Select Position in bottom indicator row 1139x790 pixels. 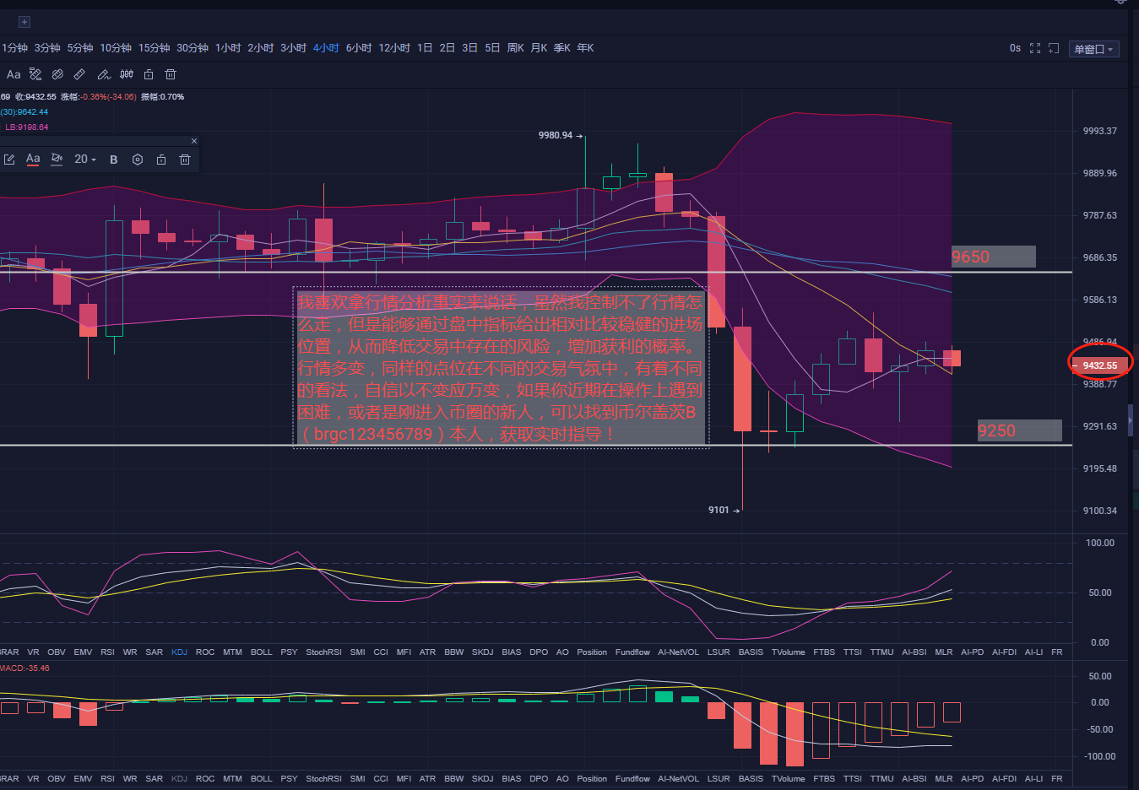coord(592,779)
